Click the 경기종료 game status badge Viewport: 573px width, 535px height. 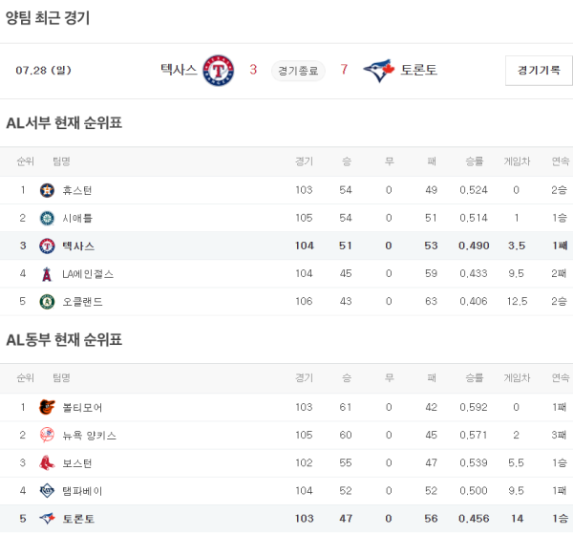click(298, 71)
